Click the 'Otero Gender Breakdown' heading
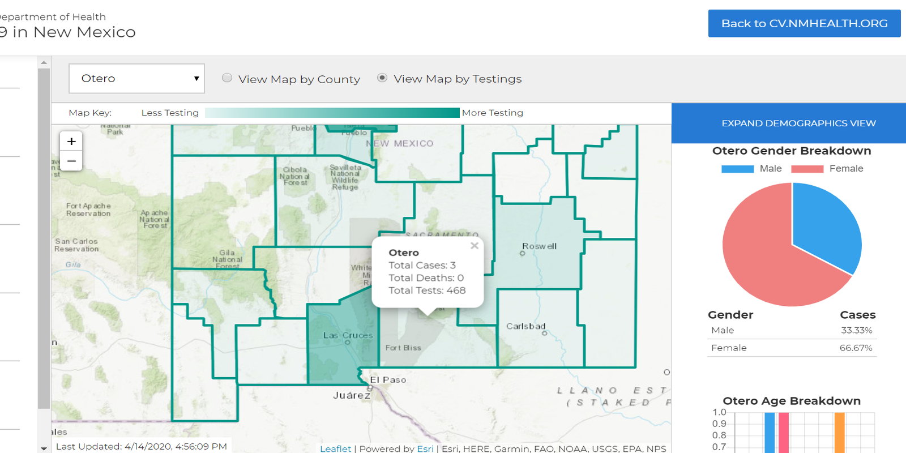This screenshot has width=906, height=453. coord(792,151)
